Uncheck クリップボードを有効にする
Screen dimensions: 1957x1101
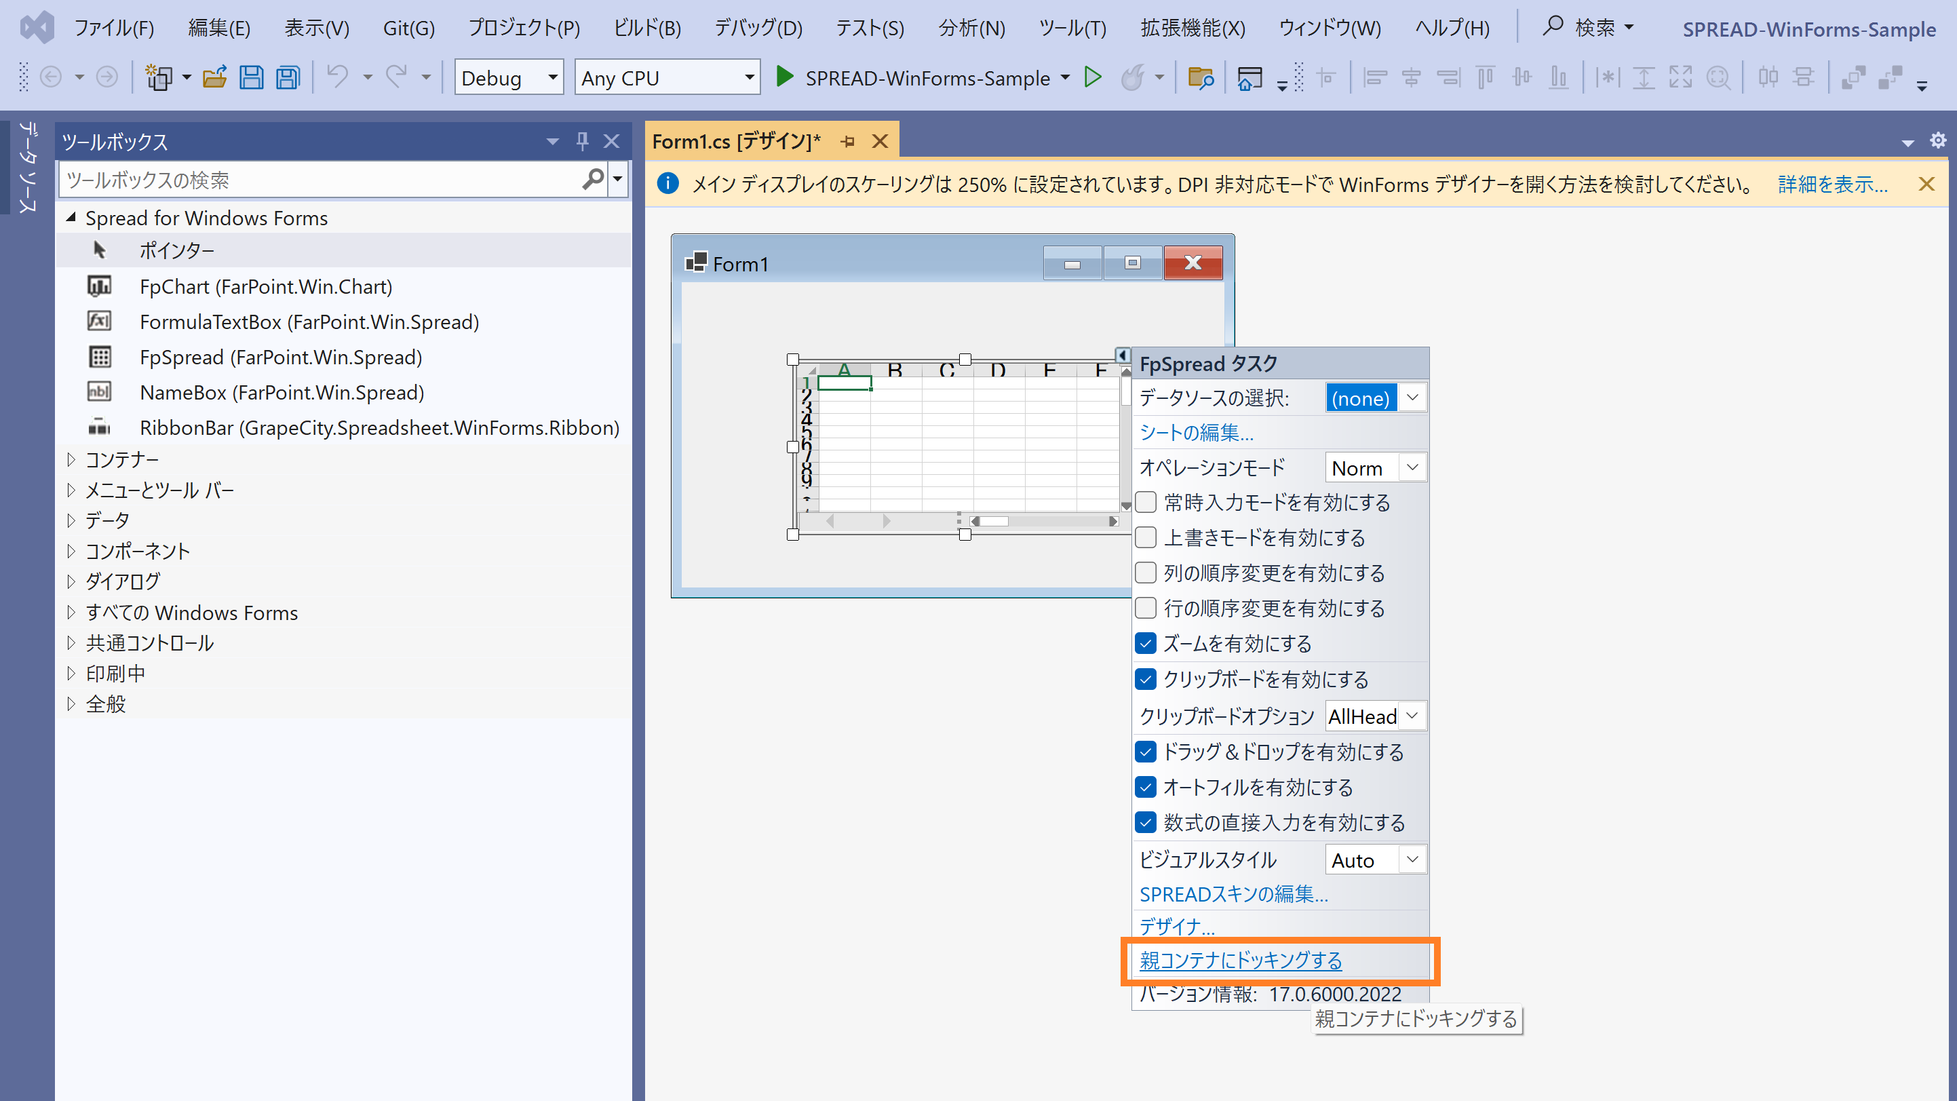[x=1146, y=678]
